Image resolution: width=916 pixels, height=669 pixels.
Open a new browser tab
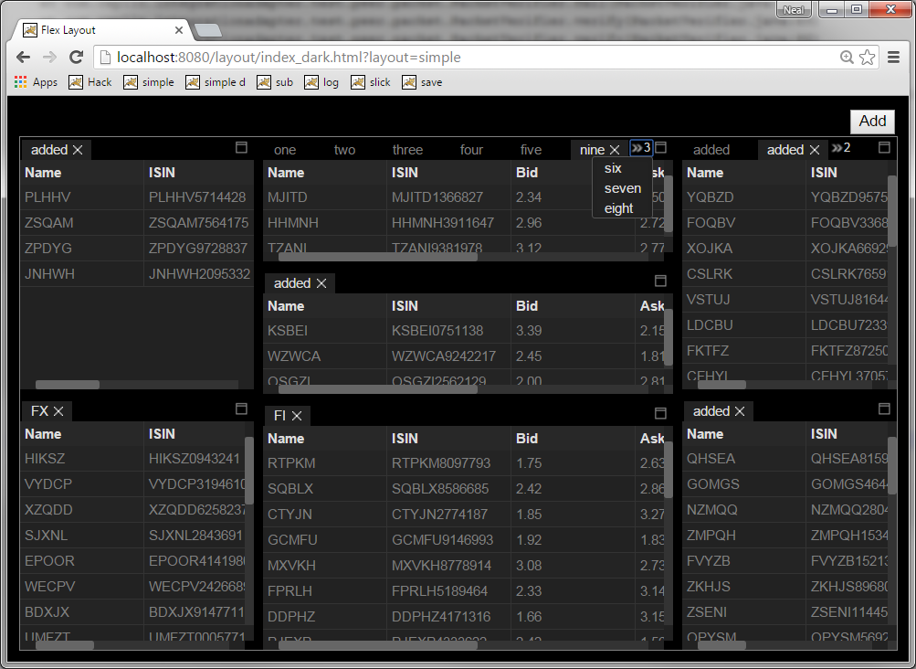click(x=207, y=30)
